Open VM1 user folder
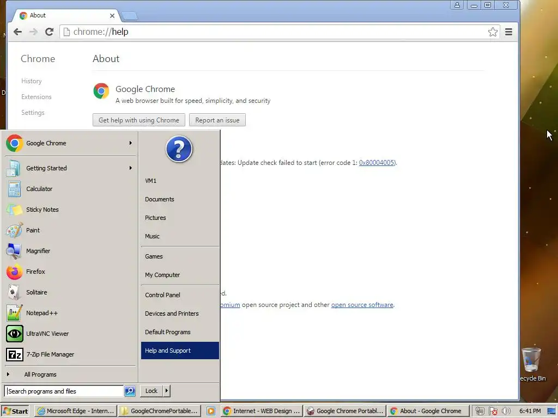 [180, 181]
